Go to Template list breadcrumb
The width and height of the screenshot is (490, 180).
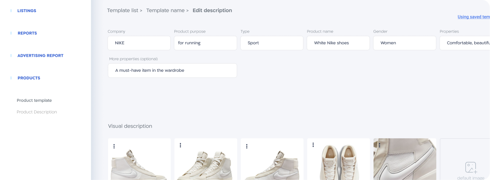point(123,11)
